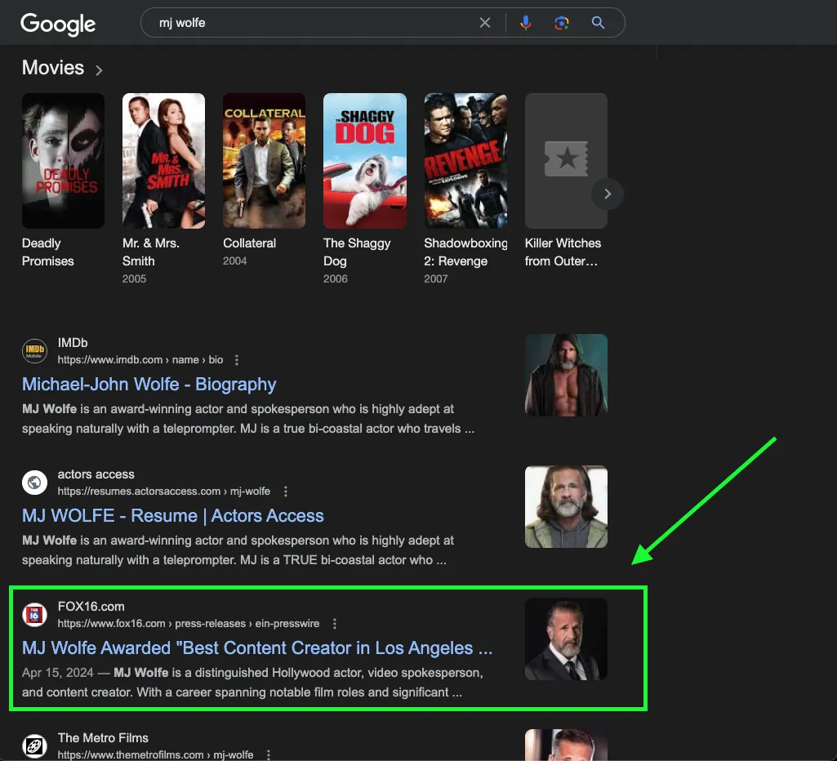This screenshot has height=761, width=837.
Task: Open the Deadly Promises movie poster
Action: pos(63,161)
